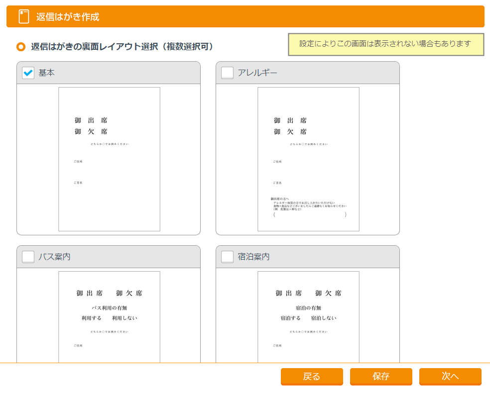The image size is (490, 393).
Task: Click the 基本 card title label
Action: click(47, 73)
